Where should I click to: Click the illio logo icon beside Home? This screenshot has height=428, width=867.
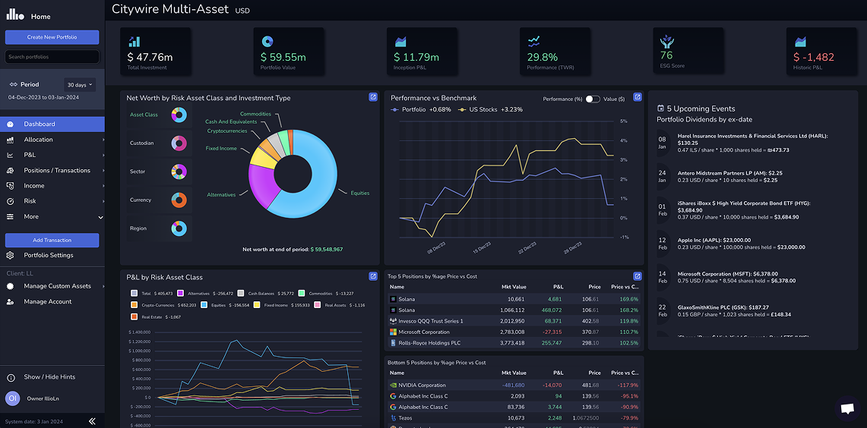pos(15,15)
